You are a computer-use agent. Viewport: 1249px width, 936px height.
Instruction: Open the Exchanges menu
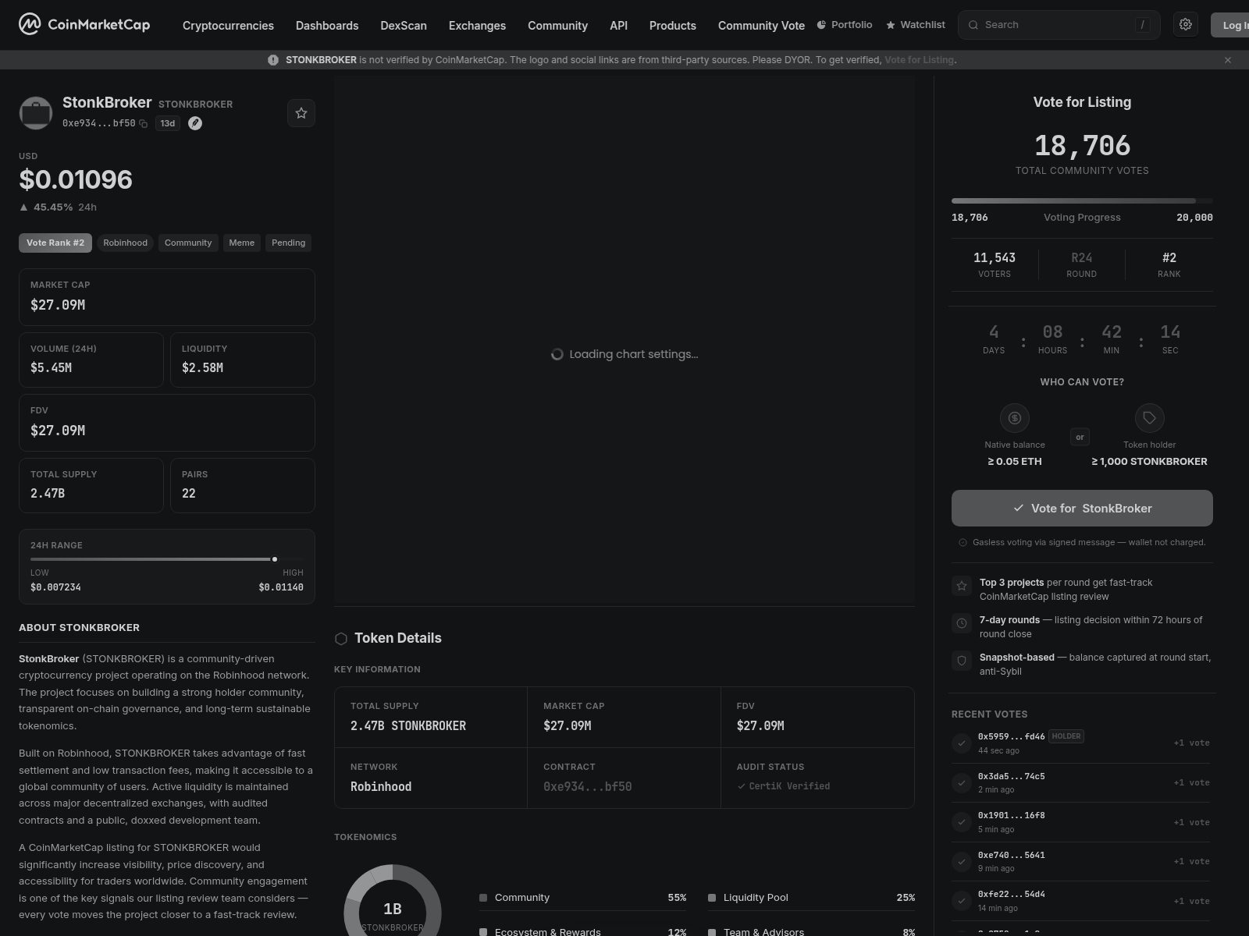click(477, 26)
